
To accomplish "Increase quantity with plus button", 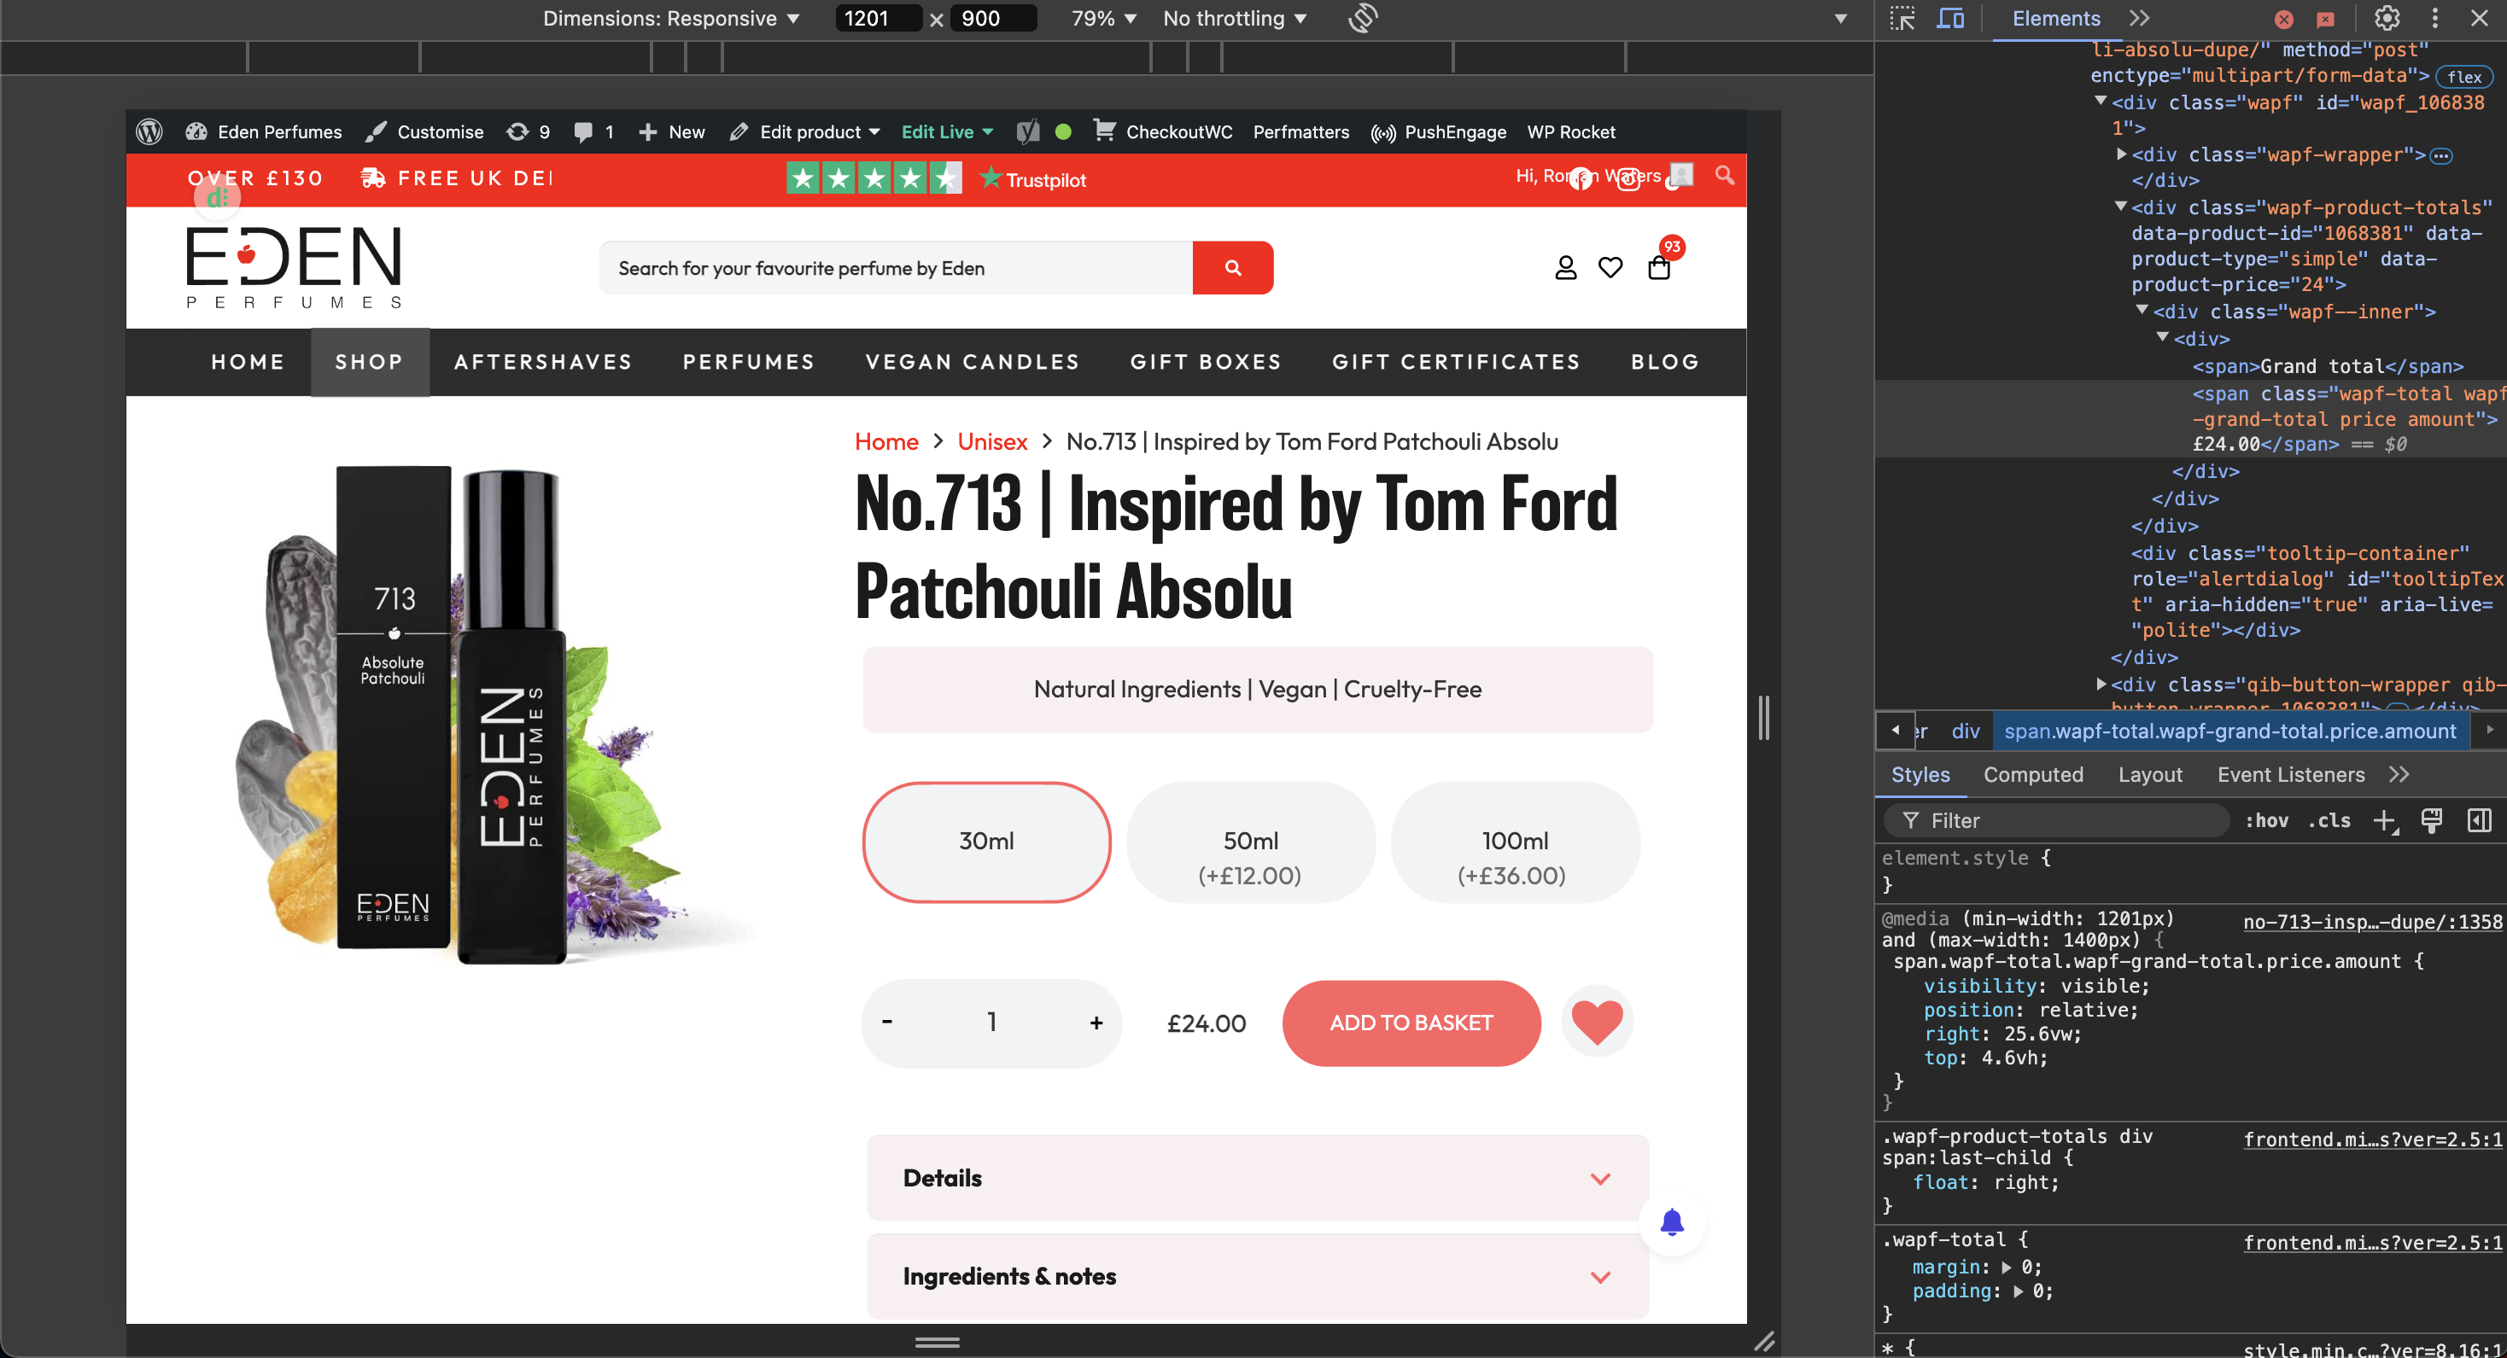I will [x=1096, y=1023].
